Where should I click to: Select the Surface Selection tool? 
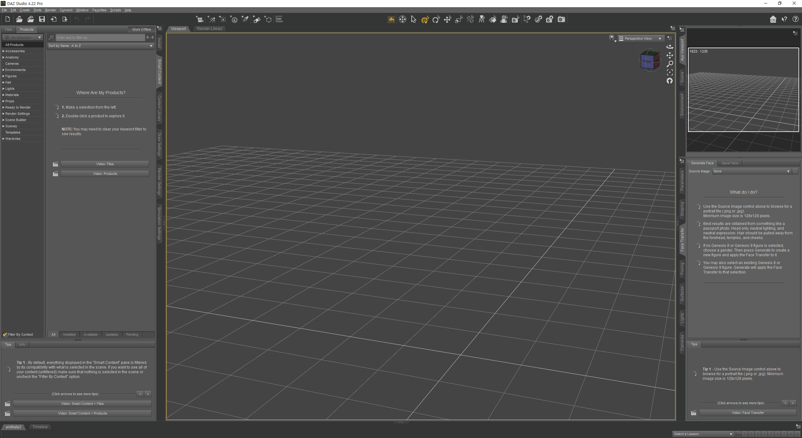[x=493, y=20]
